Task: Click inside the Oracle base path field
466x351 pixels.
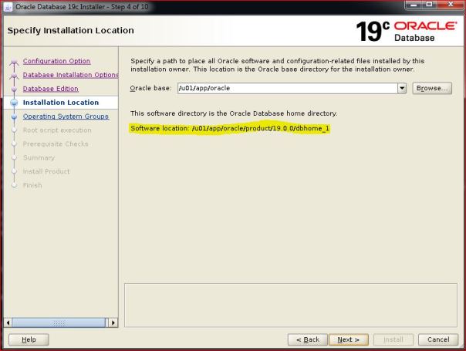Action: pyautogui.click(x=285, y=89)
